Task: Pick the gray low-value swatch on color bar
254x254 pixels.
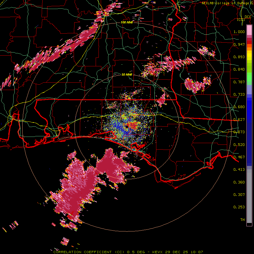Action: pyautogui.click(x=249, y=196)
